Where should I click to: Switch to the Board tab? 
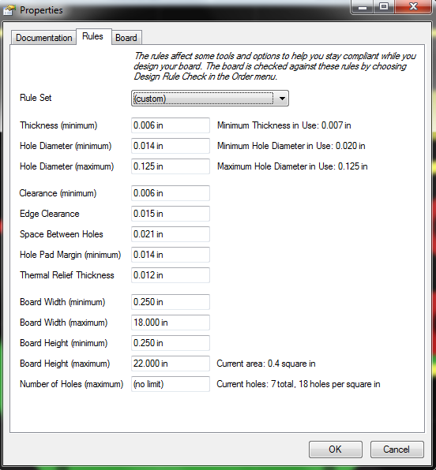126,38
